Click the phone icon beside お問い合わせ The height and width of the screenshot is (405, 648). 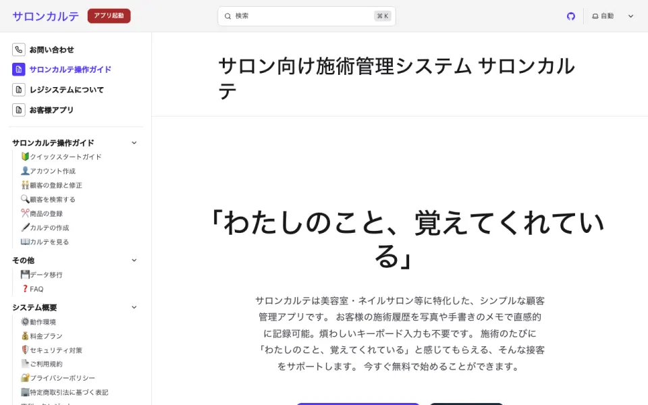(19, 49)
